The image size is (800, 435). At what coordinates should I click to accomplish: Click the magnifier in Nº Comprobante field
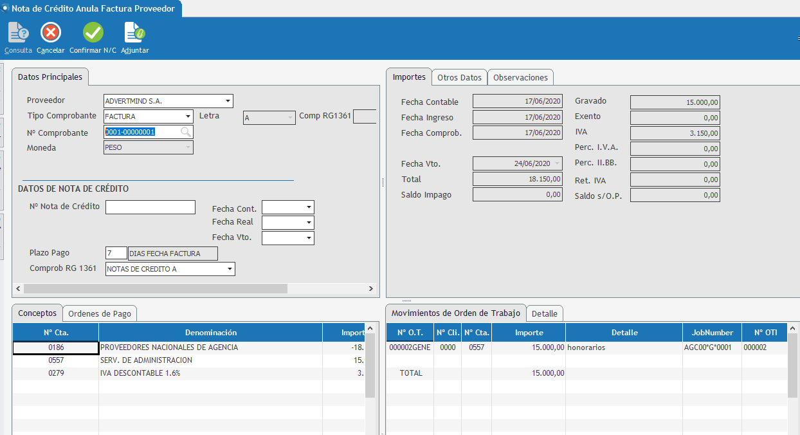click(x=186, y=132)
